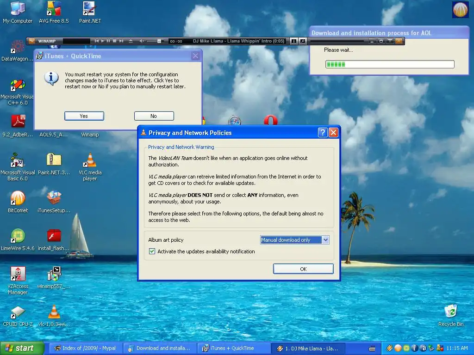Viewport: 474px width, 355px height.
Task: Click BitComet tray icon in system tray
Action: point(398,348)
